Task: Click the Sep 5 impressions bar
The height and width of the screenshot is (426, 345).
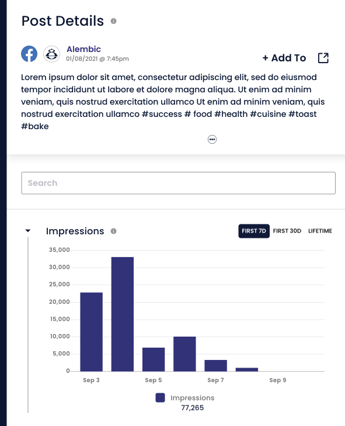Action: click(154, 359)
